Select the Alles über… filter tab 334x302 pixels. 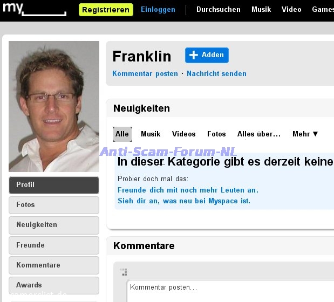(x=259, y=134)
